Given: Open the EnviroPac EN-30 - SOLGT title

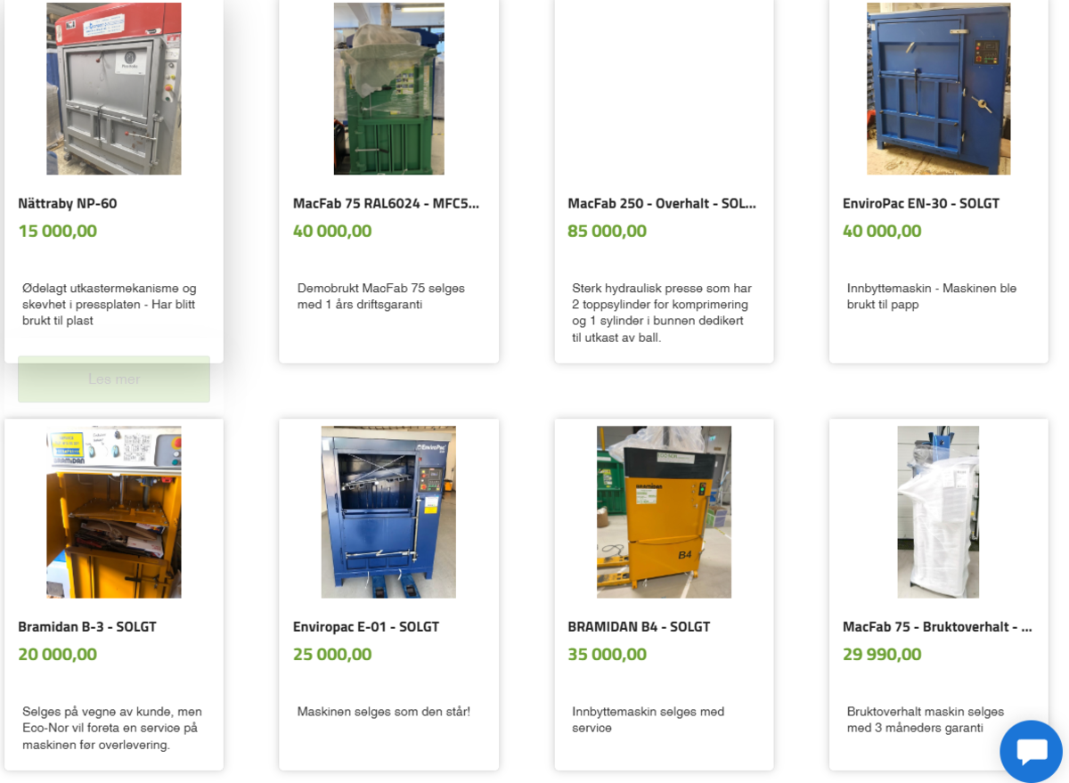Looking at the screenshot, I should click(921, 203).
